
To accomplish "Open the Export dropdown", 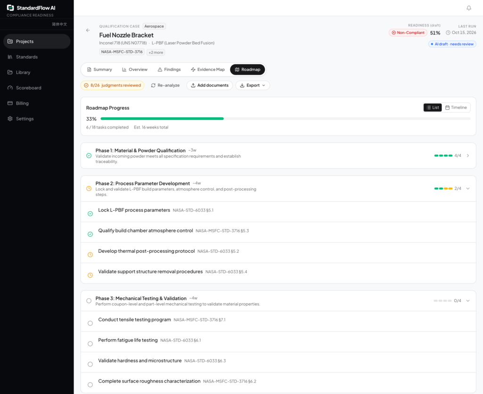I will (x=253, y=85).
